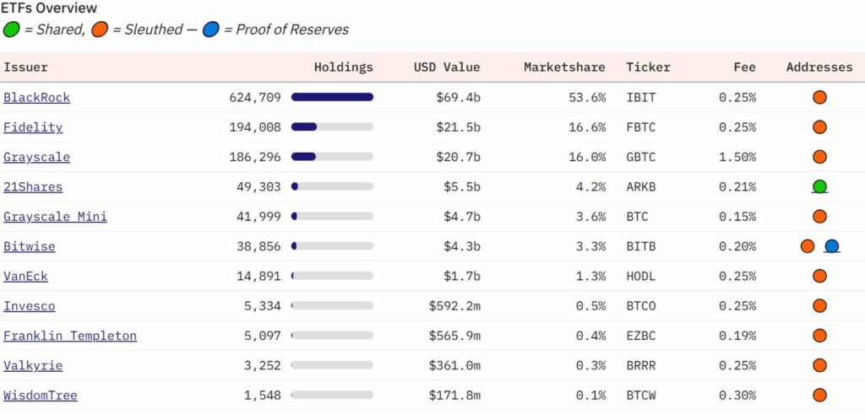Click the 194,008 holdings value
This screenshot has height=420, width=865.
click(255, 127)
